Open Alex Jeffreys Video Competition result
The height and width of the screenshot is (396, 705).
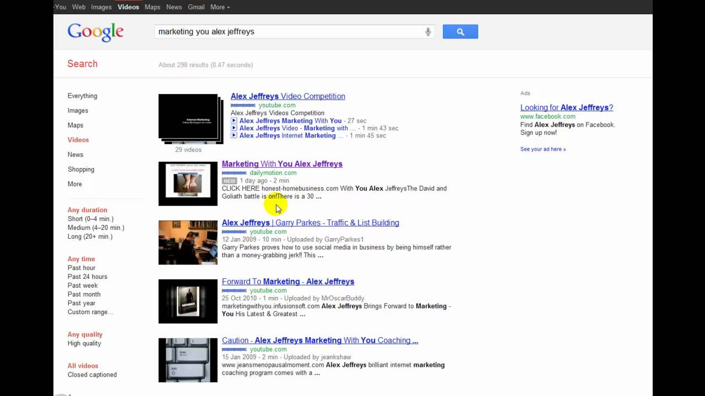pyautogui.click(x=288, y=96)
